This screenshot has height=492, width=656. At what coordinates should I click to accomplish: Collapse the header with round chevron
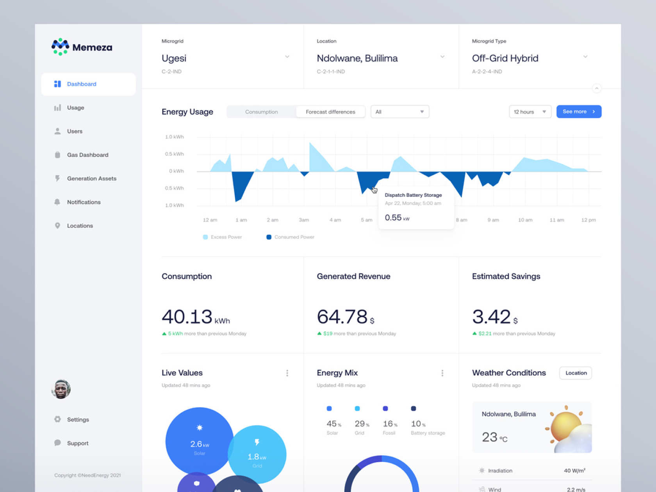(x=596, y=88)
